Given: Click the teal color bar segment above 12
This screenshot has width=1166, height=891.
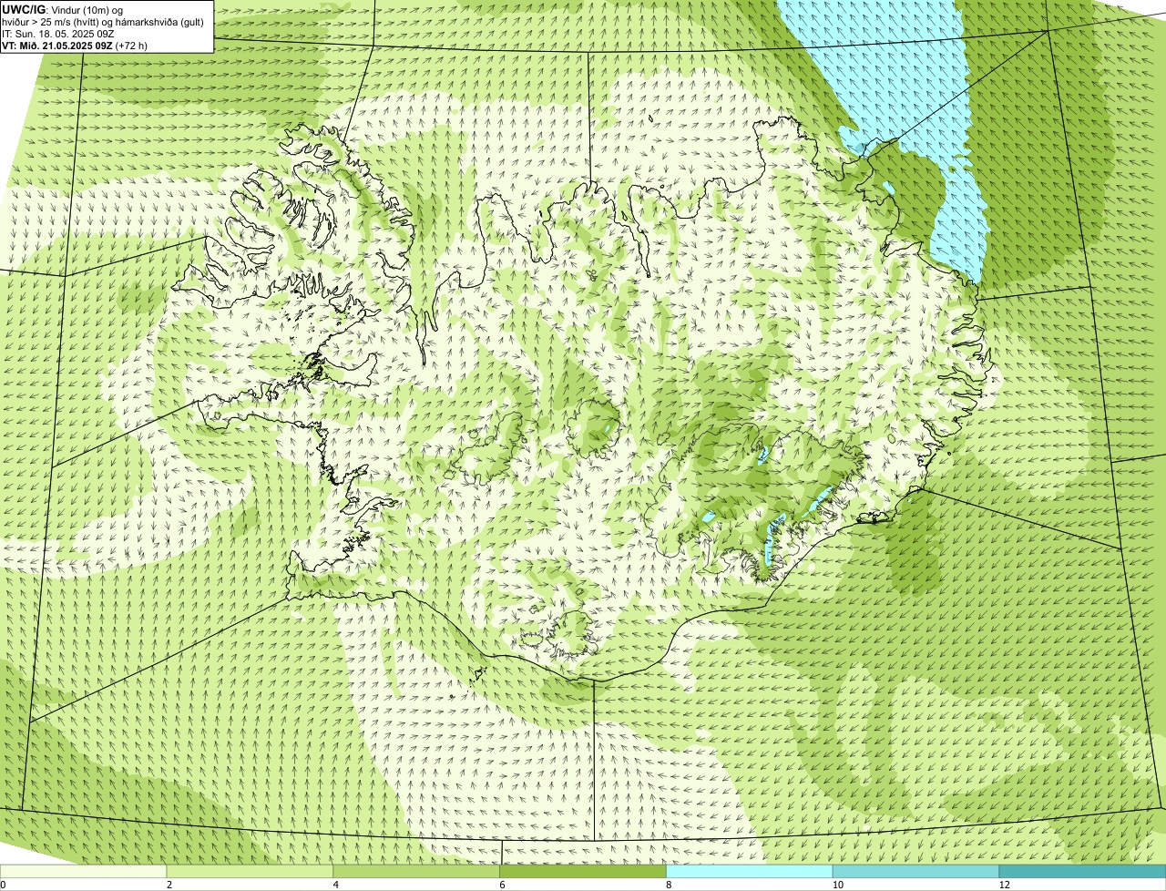Looking at the screenshot, I should pyautogui.click(x=1083, y=872).
